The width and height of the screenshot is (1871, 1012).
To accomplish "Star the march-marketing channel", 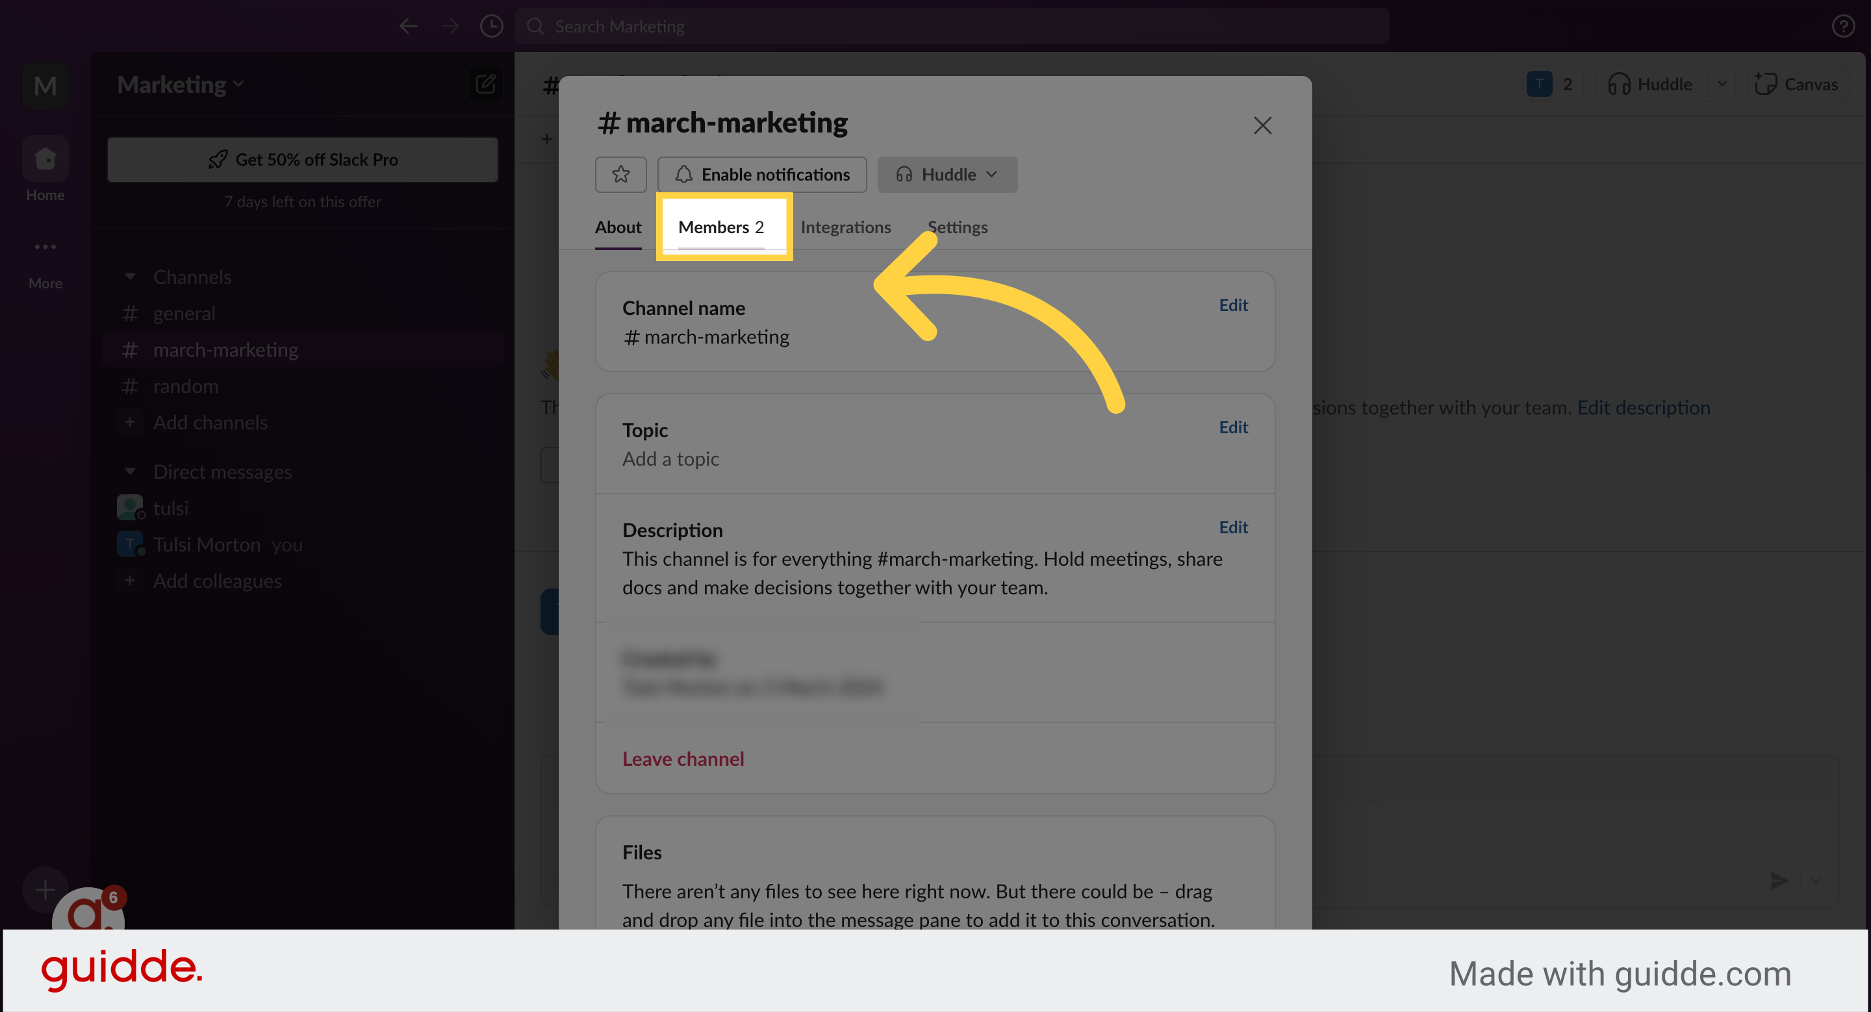I will (620, 174).
